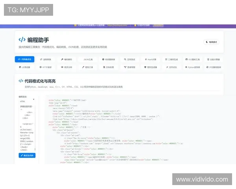Open the IP归属地查询 tab
Viewport: 236px width, 189px height.
click(214, 67)
